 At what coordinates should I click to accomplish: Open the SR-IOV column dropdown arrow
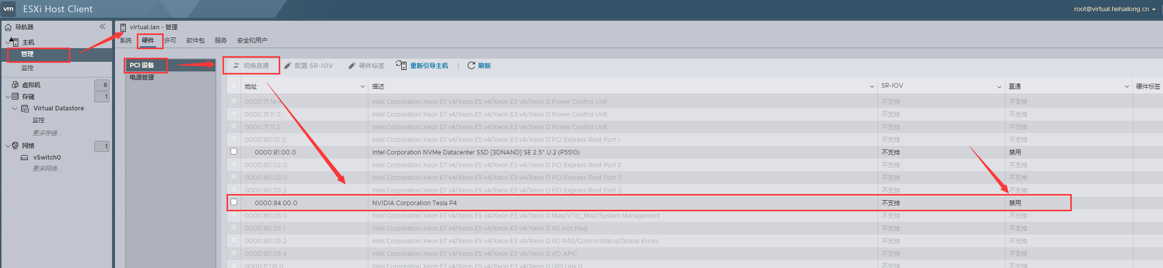coord(999,87)
